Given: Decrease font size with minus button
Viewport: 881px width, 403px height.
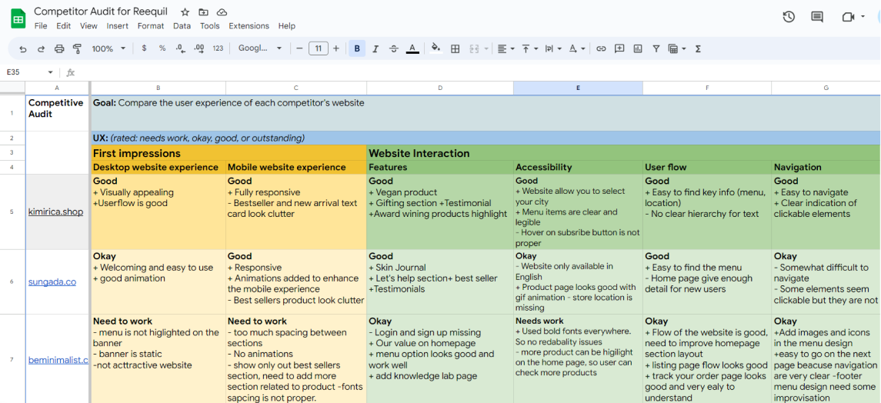Looking at the screenshot, I should pos(299,48).
